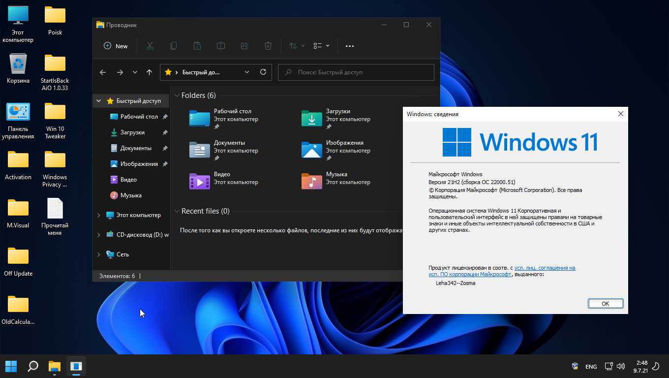Open the Windows Start menu
This screenshot has width=669, height=378.
pos(11,366)
